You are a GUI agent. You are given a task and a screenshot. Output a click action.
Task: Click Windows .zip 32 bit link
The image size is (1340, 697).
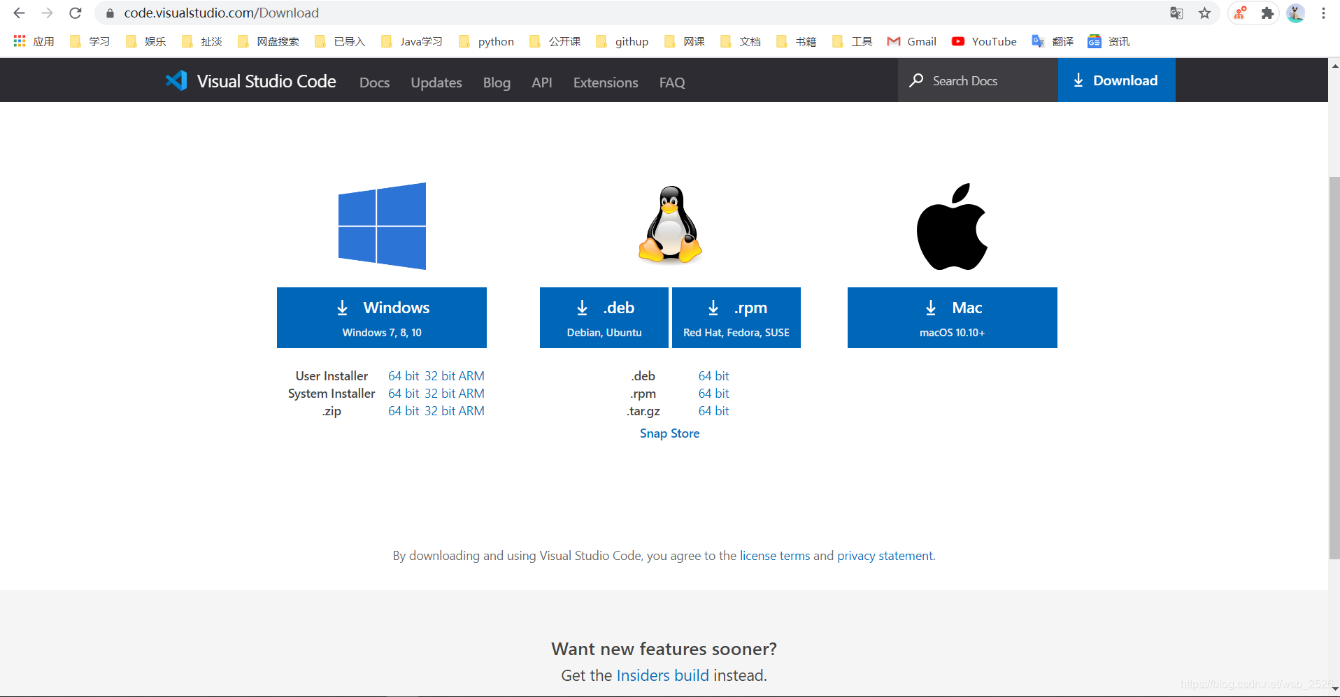440,411
